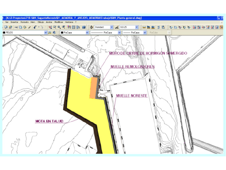
Task: Select the MUELLE NORESTE label in drawing
Action: pos(132,96)
